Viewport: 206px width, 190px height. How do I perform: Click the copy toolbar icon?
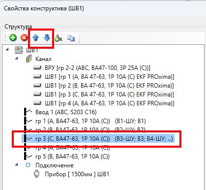[71, 38]
